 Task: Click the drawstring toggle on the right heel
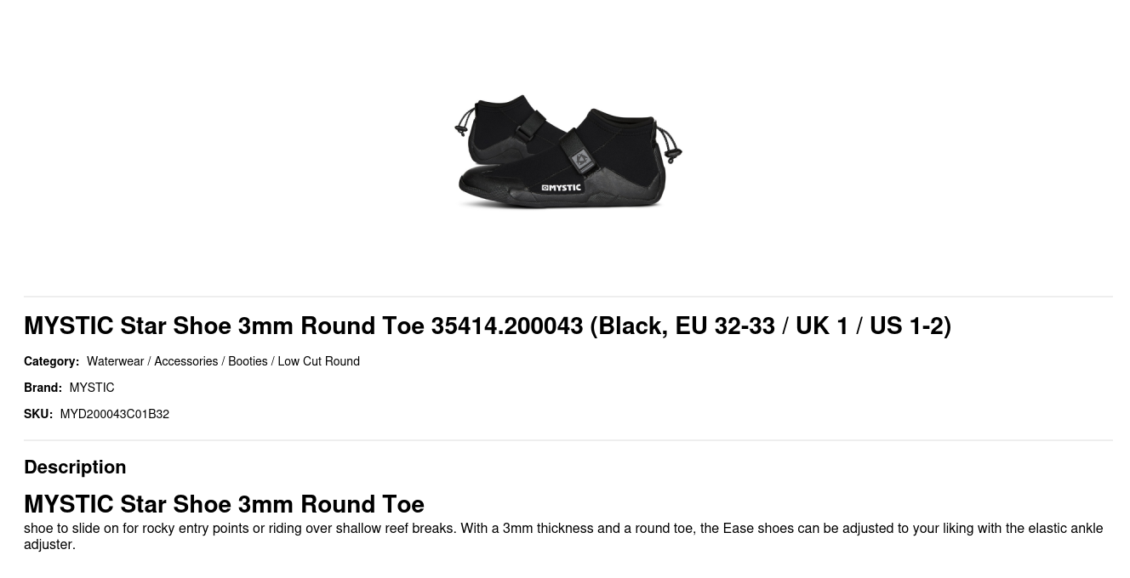pos(672,156)
